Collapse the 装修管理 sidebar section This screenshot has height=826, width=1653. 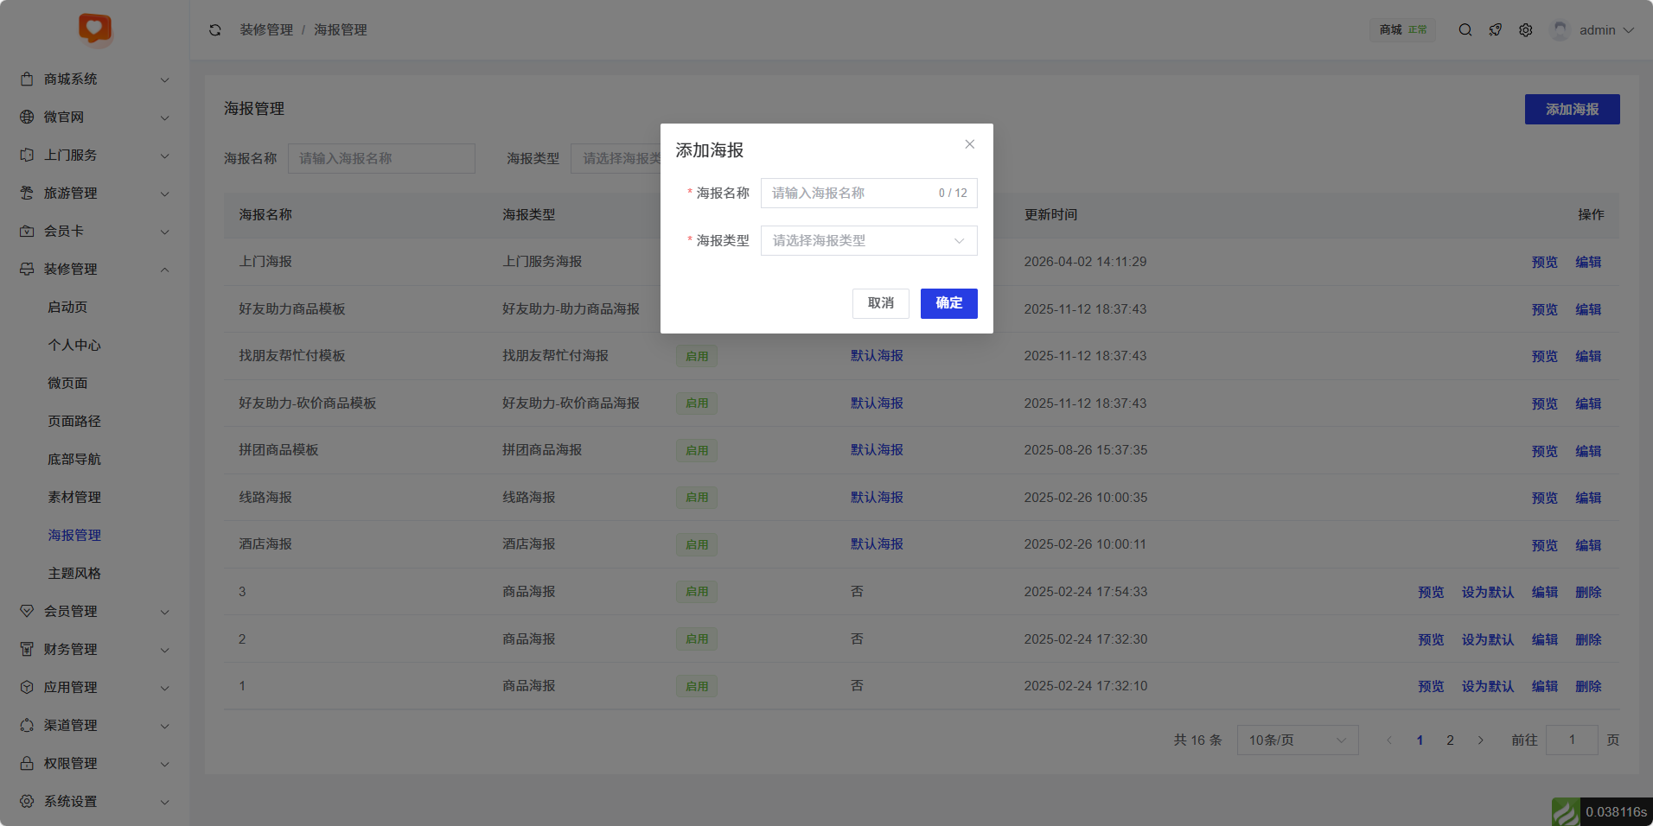click(95, 269)
